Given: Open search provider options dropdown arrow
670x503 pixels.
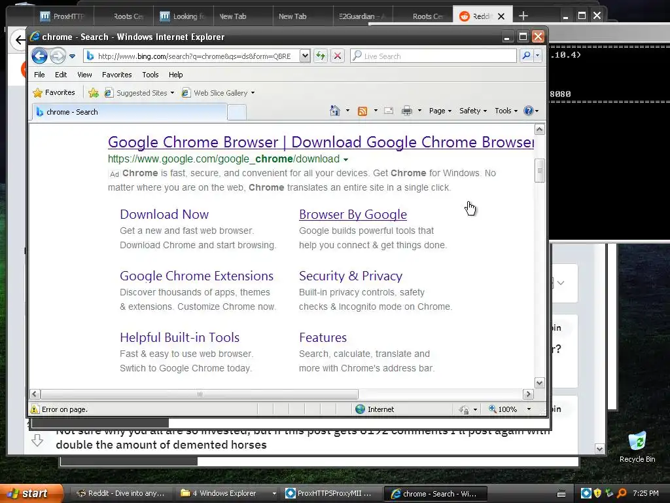Looking at the screenshot, I should [538, 56].
